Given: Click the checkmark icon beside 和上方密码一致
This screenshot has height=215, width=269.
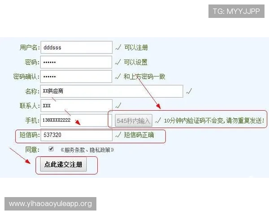Looking at the screenshot, I should tap(118, 76).
